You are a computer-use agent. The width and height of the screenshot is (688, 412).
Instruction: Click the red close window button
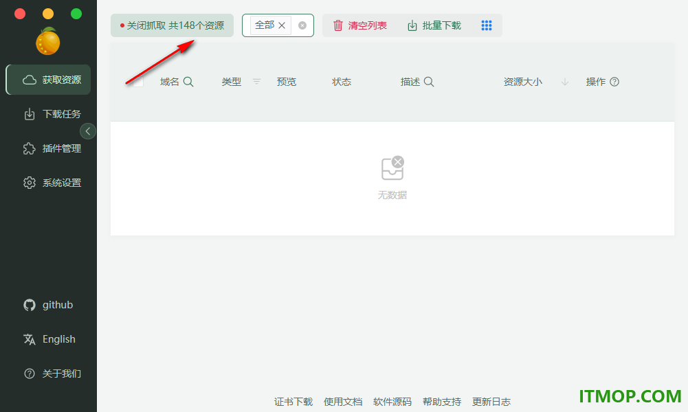point(20,14)
